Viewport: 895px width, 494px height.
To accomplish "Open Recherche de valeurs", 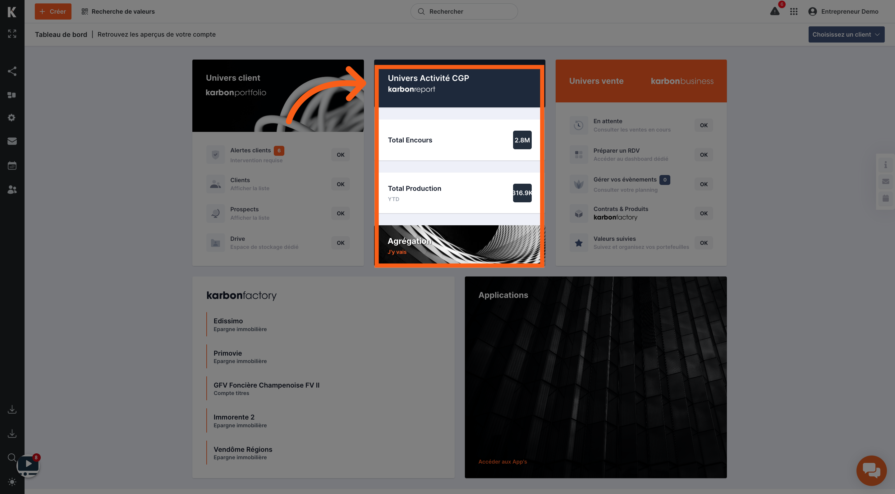I will tap(118, 11).
